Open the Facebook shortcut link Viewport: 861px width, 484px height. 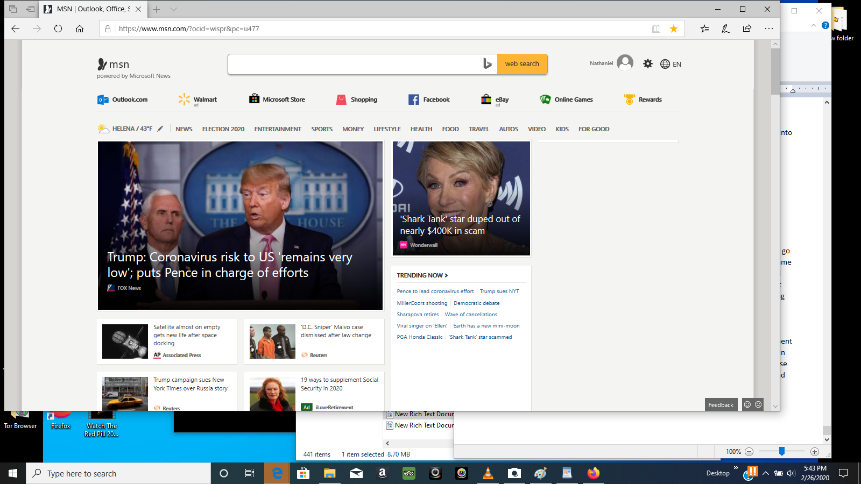pos(429,99)
